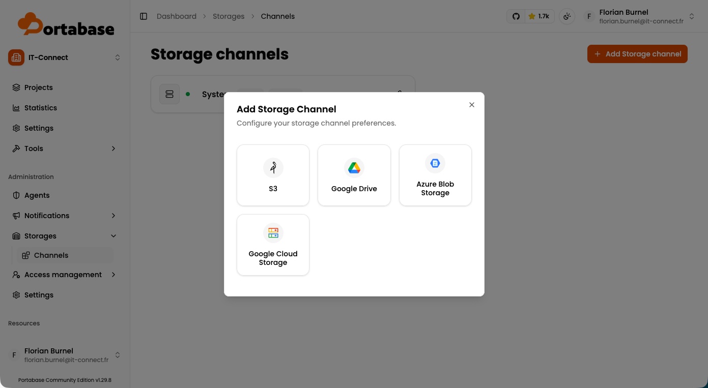The width and height of the screenshot is (708, 388).
Task: Click the 'Configure your storage channel preferences.' text
Action: point(316,123)
